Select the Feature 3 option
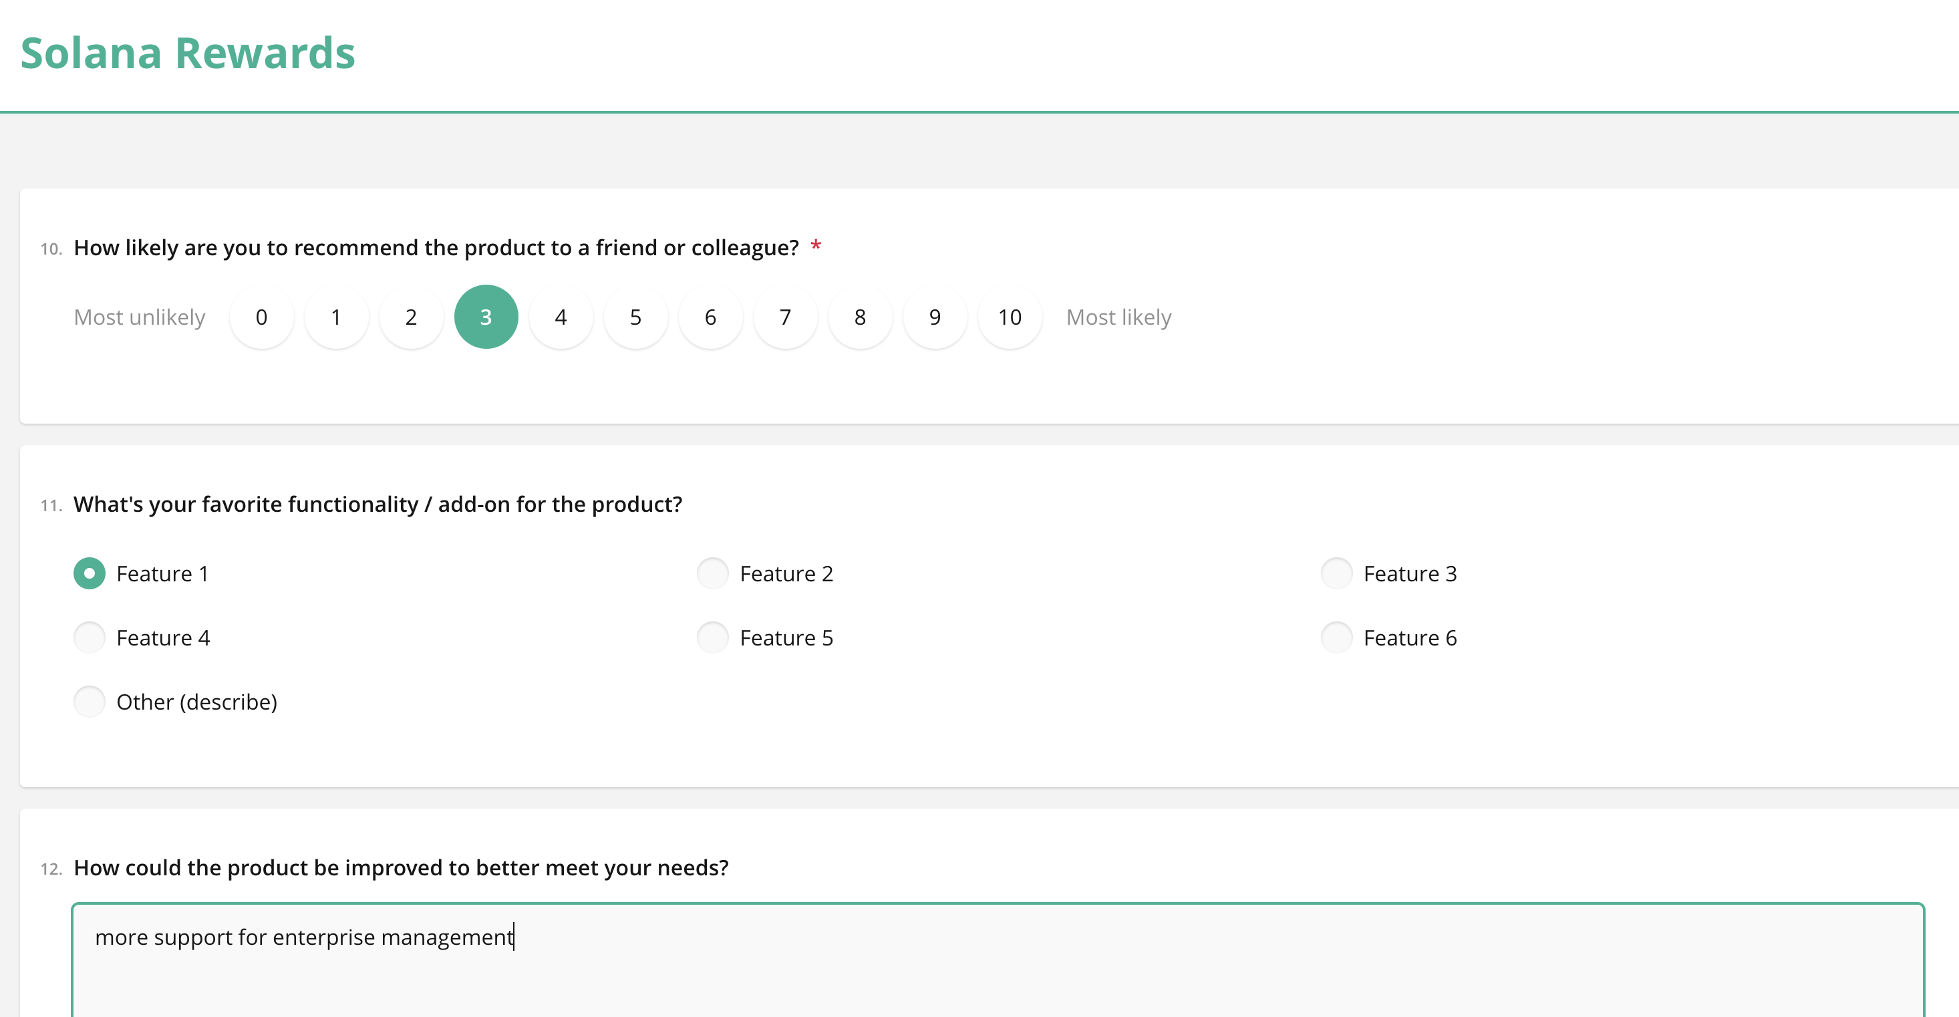Viewport: 1959px width, 1017px height. (x=1336, y=573)
